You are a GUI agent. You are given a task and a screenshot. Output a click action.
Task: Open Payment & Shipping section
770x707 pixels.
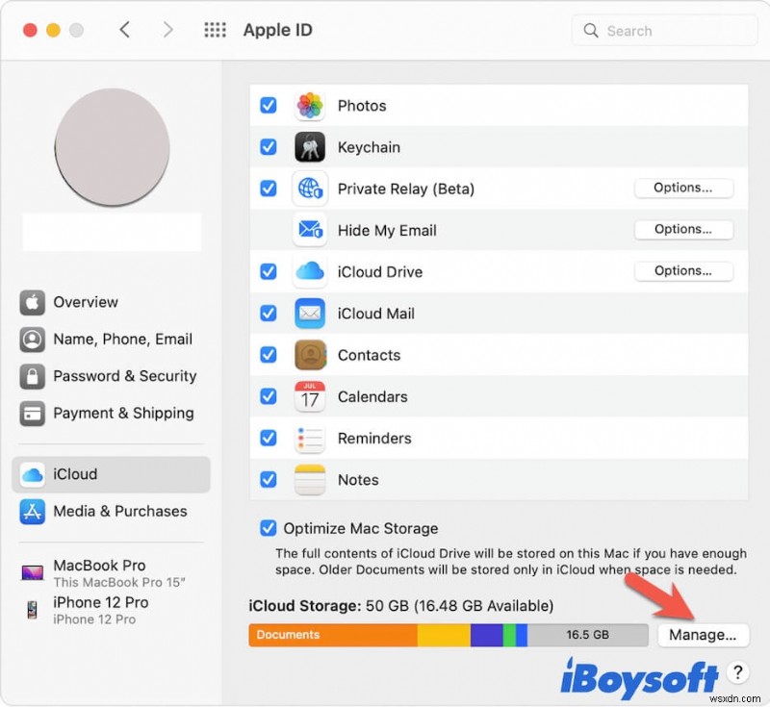pyautogui.click(x=111, y=413)
